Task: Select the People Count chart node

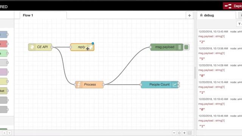Action: click(x=160, y=85)
